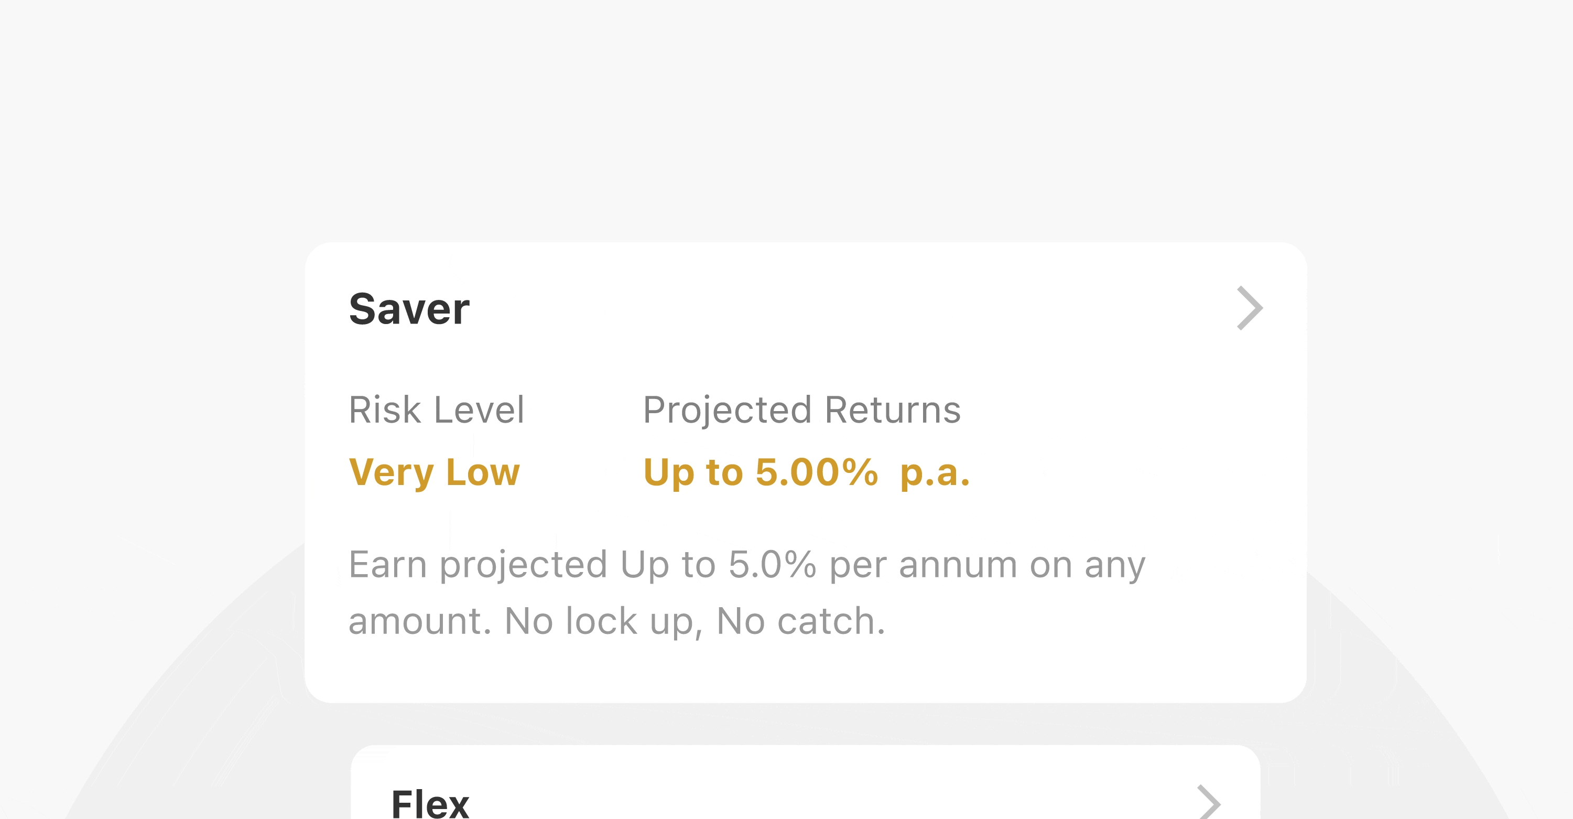Click the gold 'Up to' text
This screenshot has width=1573, height=819.
693,472
